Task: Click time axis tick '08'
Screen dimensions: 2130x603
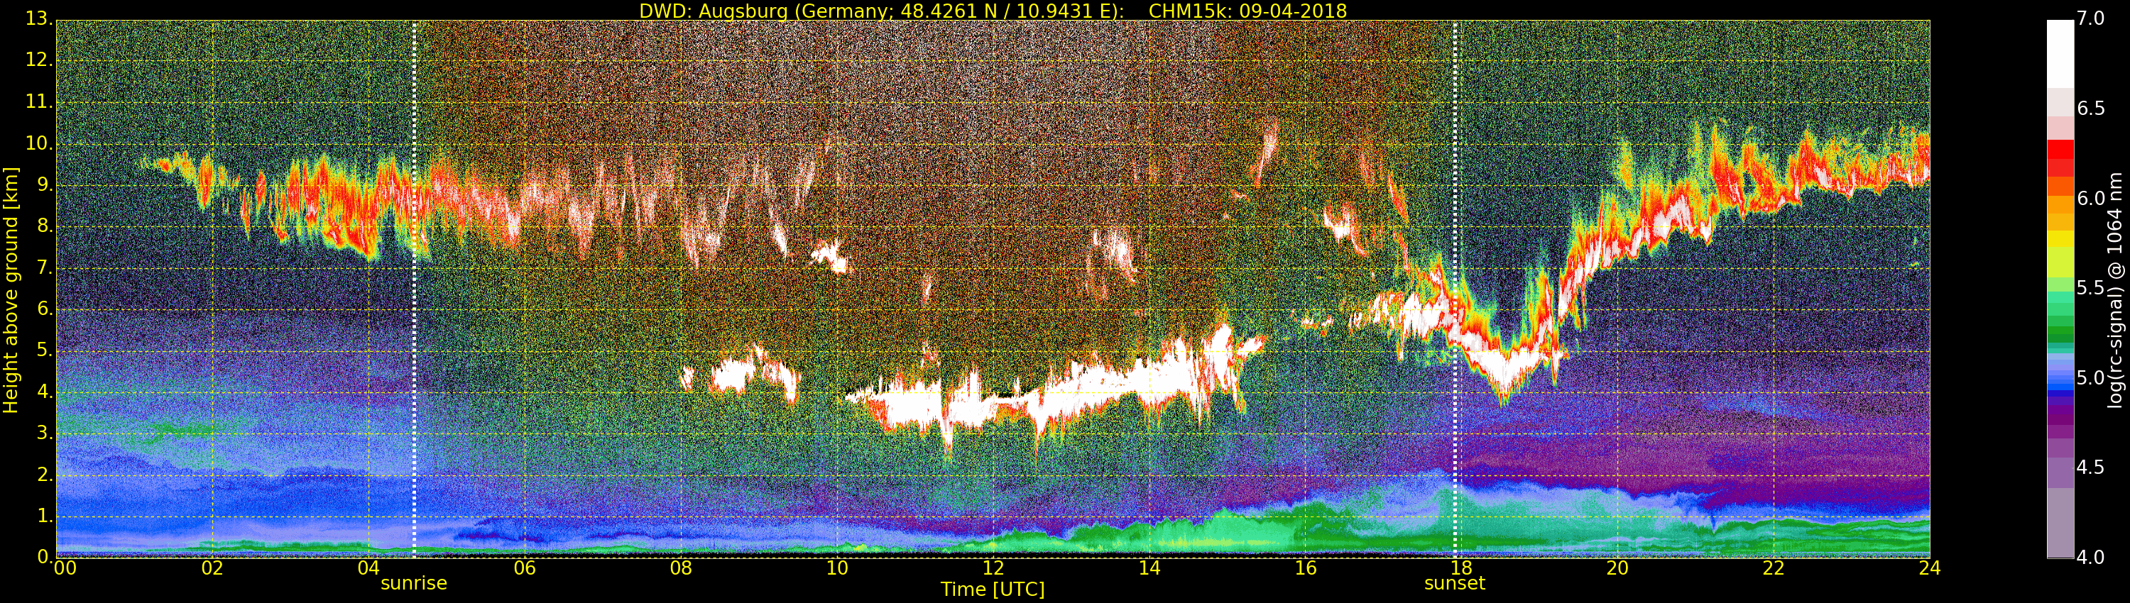Action: point(682,568)
